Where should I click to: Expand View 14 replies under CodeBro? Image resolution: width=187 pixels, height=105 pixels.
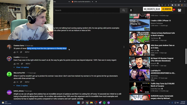[x=21, y=67]
